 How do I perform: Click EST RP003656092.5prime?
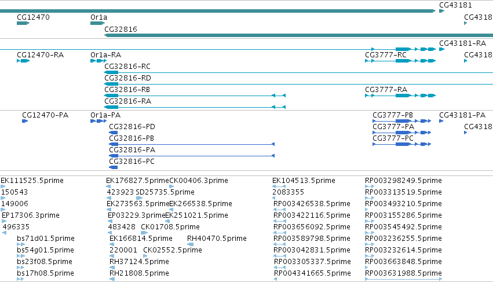[312, 227]
